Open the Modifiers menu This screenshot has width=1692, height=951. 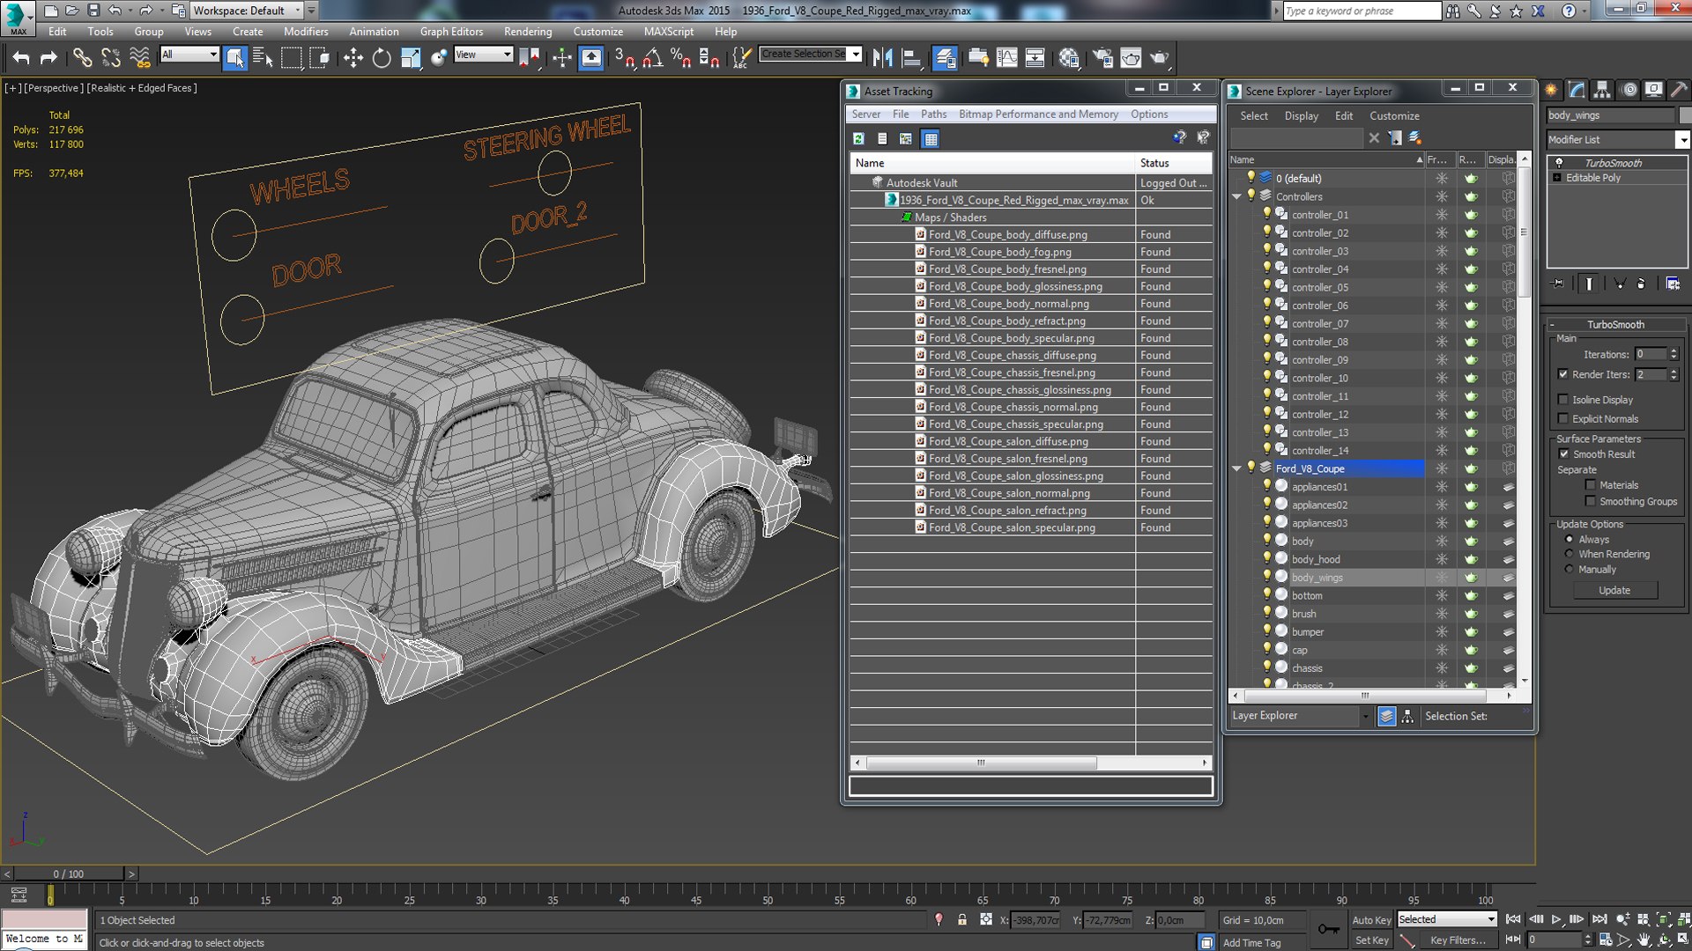[x=306, y=32]
